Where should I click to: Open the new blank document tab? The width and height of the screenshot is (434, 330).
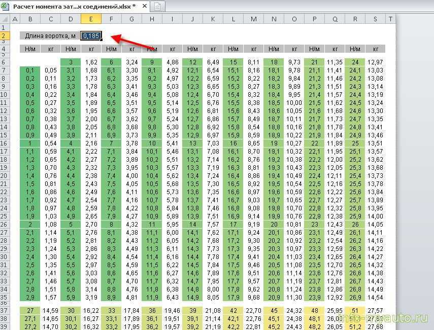pos(157,7)
